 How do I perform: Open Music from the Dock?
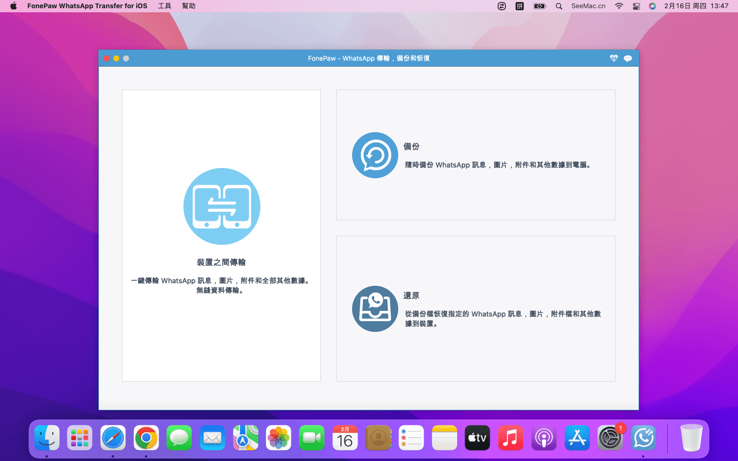tap(510, 438)
